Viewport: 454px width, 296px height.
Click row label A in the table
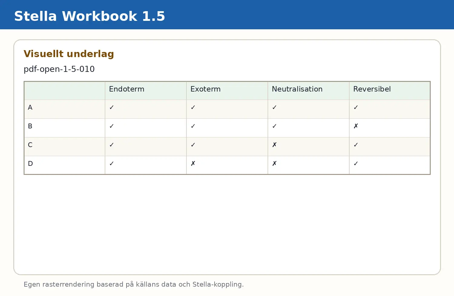tap(30, 107)
